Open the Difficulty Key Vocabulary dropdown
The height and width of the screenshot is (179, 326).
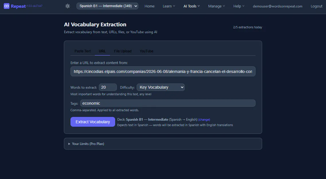160,87
